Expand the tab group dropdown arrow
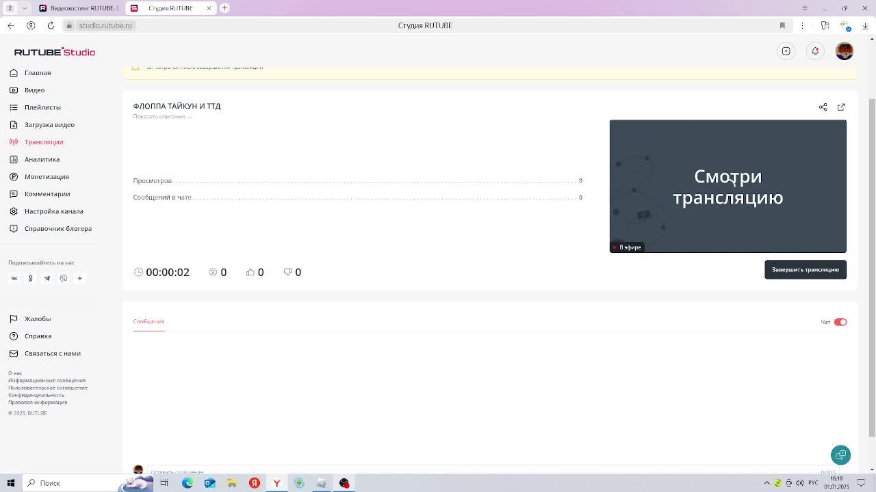This screenshot has width=876, height=492. tap(25, 8)
